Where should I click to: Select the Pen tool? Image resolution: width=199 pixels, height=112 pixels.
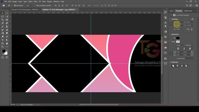(7, 37)
